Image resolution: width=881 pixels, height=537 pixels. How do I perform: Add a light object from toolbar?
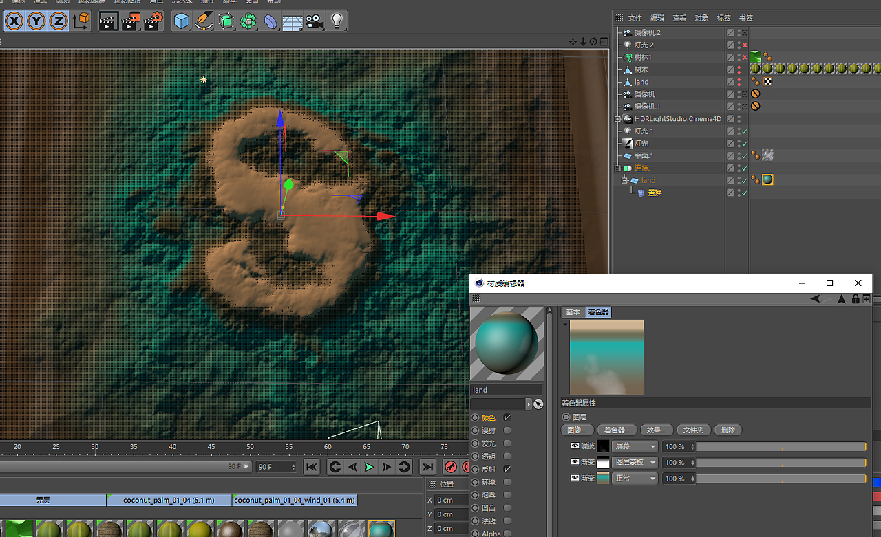(x=337, y=21)
